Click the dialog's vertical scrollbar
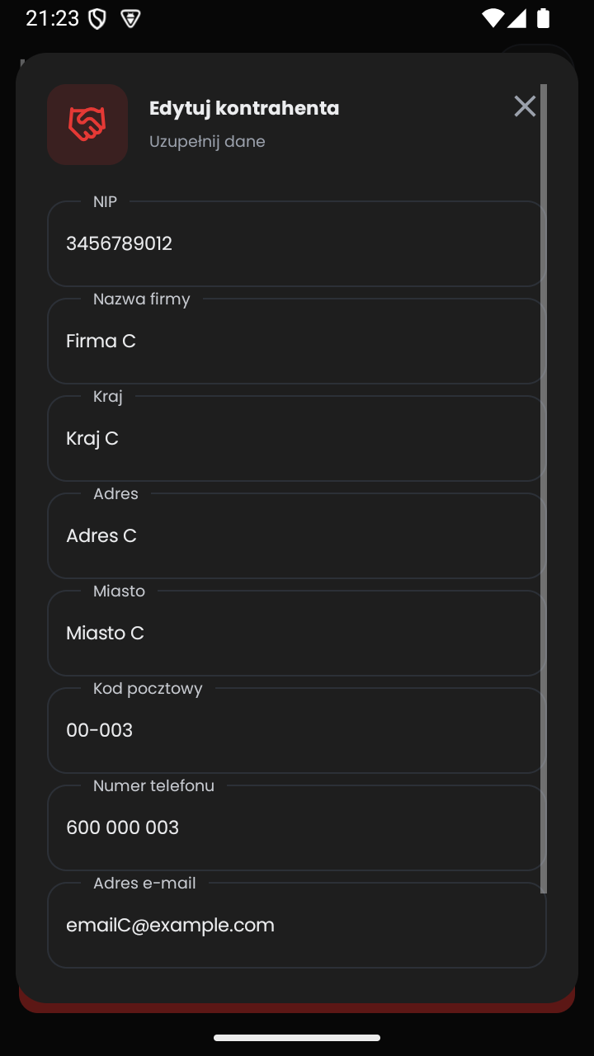 [544, 488]
